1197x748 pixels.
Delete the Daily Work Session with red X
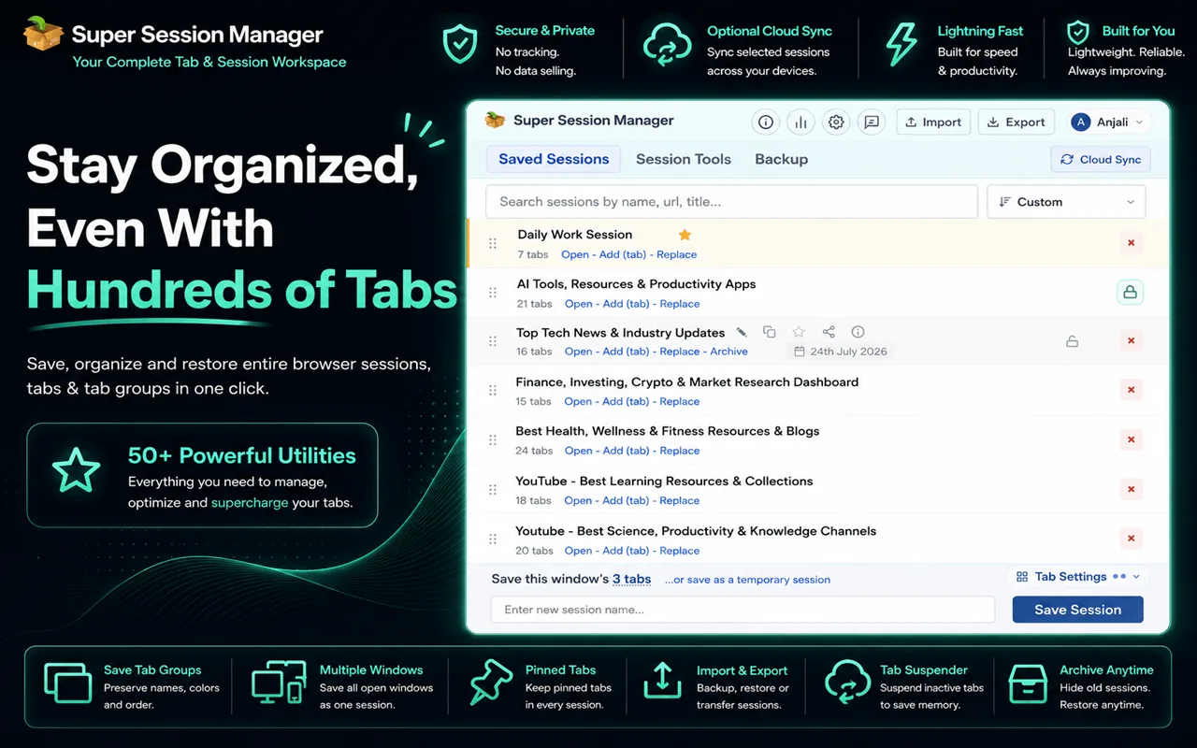1131,243
